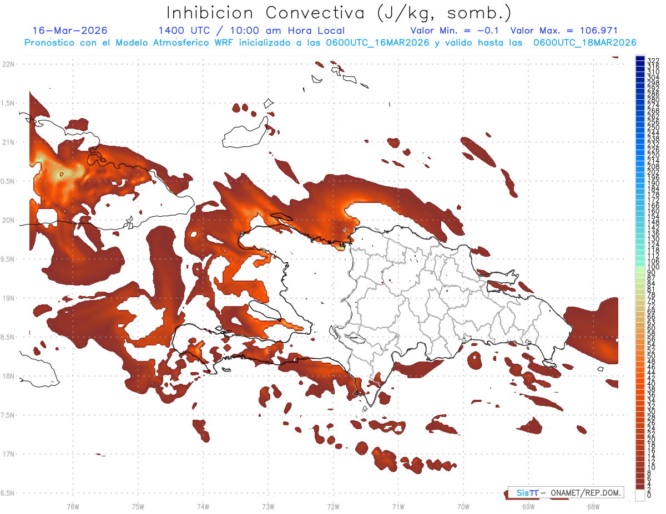Select the 'Valor Min. = -0.1' text
This screenshot has height=514, width=666.
tap(455, 30)
